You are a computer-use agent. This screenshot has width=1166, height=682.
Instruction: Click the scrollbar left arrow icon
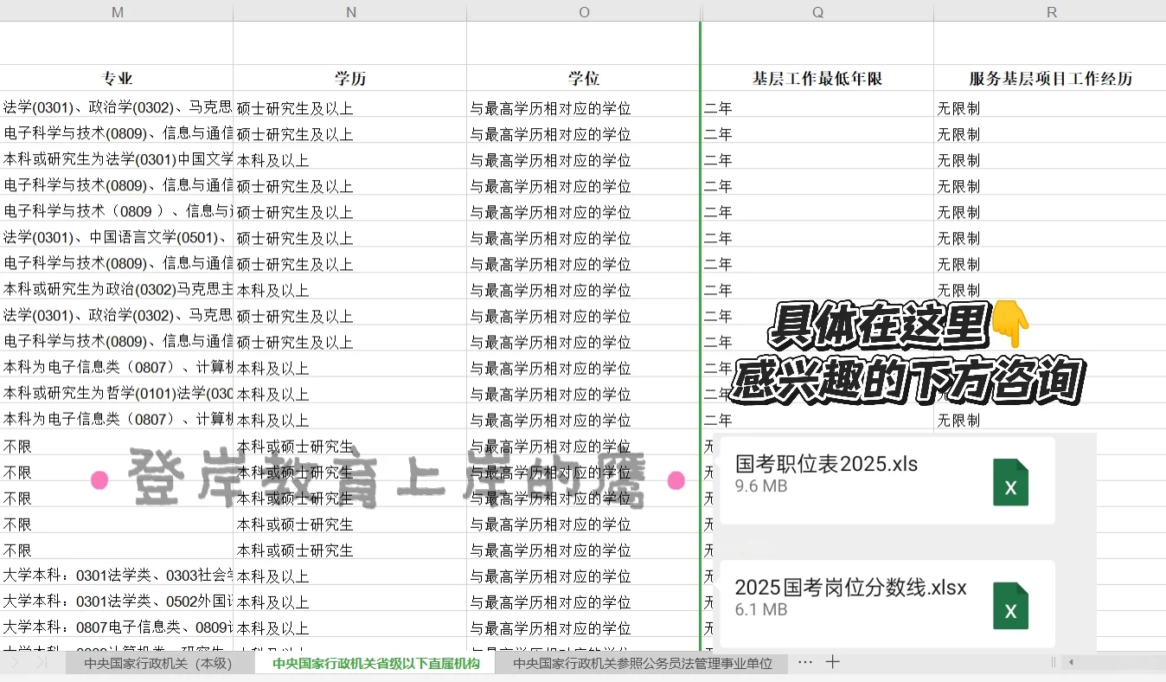[1073, 662]
